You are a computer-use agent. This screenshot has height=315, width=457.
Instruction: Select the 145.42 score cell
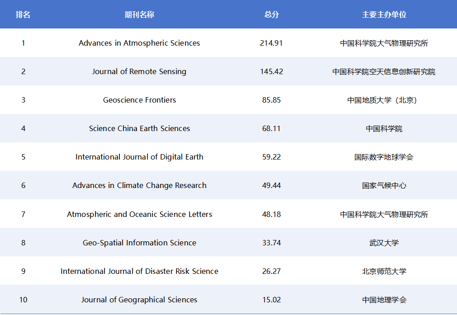pyautogui.click(x=271, y=71)
